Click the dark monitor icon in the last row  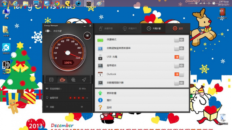100,83
